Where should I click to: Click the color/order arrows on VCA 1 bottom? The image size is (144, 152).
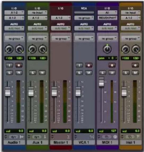(76, 137)
